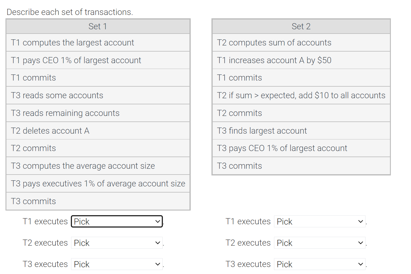Click row 'T1 increases account A by $50'
411x274 pixels.
point(301,60)
